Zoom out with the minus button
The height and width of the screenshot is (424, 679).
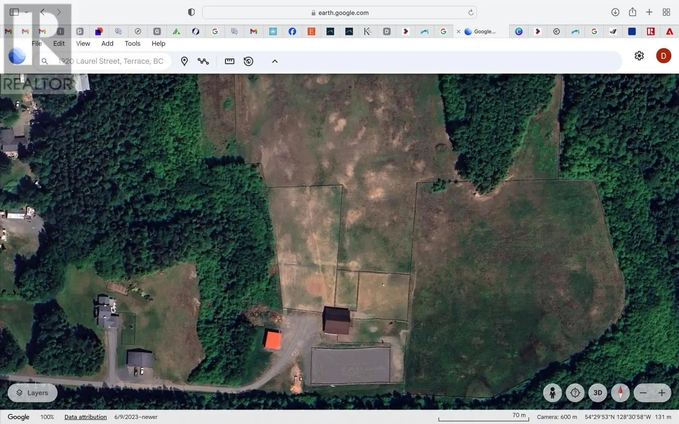click(x=643, y=392)
